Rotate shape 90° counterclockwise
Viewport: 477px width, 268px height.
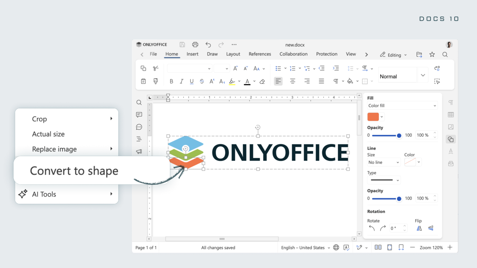372,228
